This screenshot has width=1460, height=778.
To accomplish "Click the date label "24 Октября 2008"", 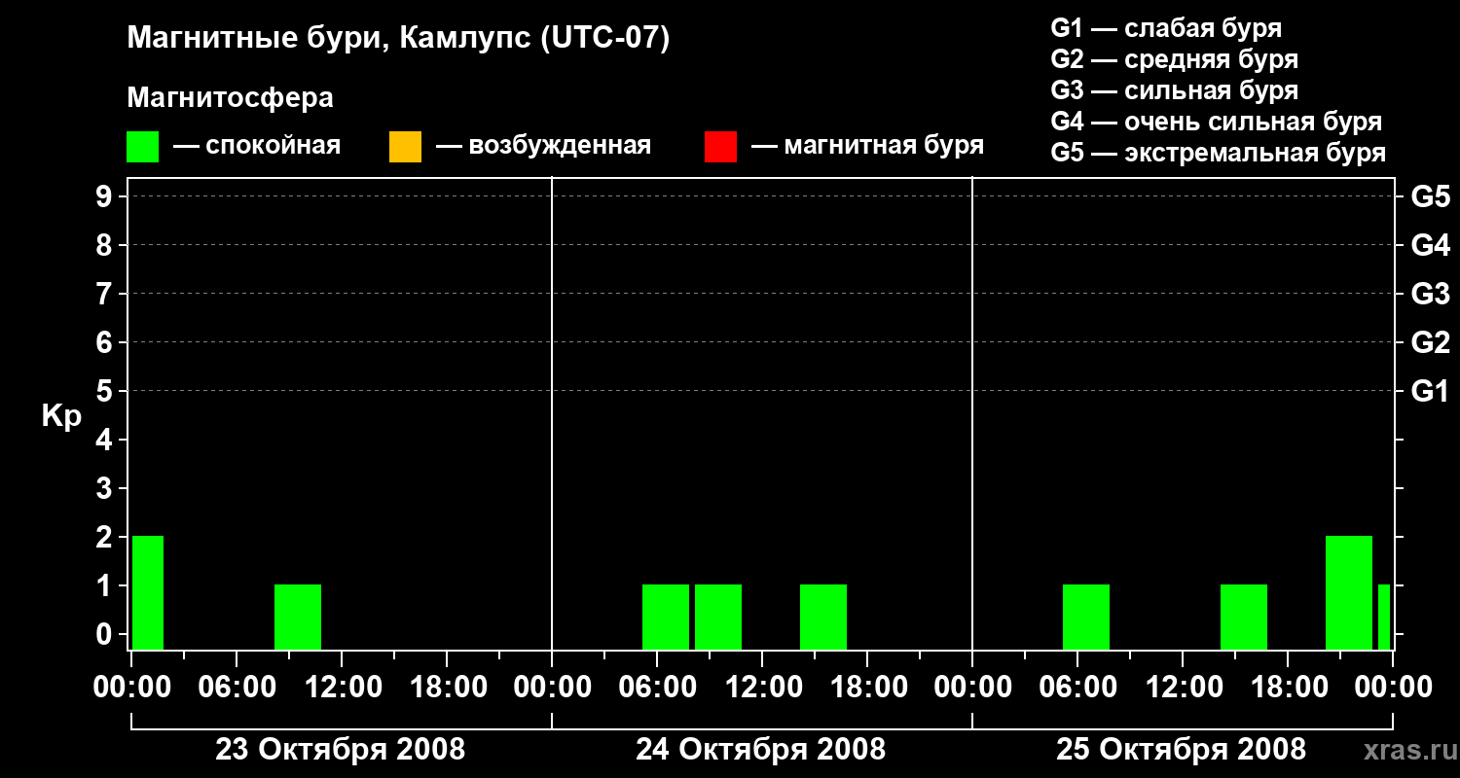I will click(x=761, y=750).
